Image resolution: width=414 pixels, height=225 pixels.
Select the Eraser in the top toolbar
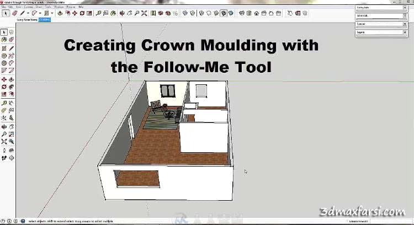pos(15,13)
